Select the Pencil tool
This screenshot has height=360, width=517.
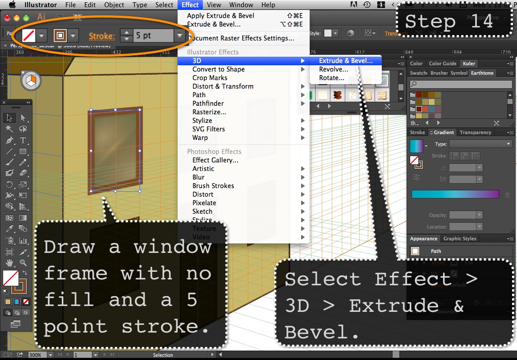[23, 162]
